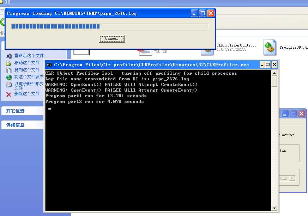Click the email file envelope icon
Viewport: 308px width, 216px height.
tap(9, 85)
